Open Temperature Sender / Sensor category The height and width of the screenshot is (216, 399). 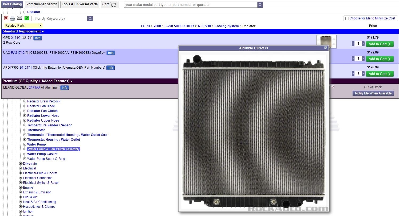[x=49, y=125]
